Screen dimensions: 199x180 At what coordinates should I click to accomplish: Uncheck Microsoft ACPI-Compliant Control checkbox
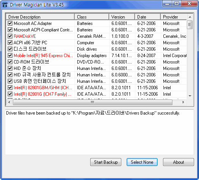coord(10,30)
